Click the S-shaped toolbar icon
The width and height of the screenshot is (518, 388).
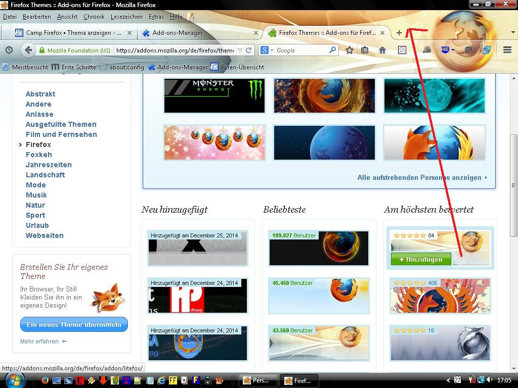tap(402, 50)
